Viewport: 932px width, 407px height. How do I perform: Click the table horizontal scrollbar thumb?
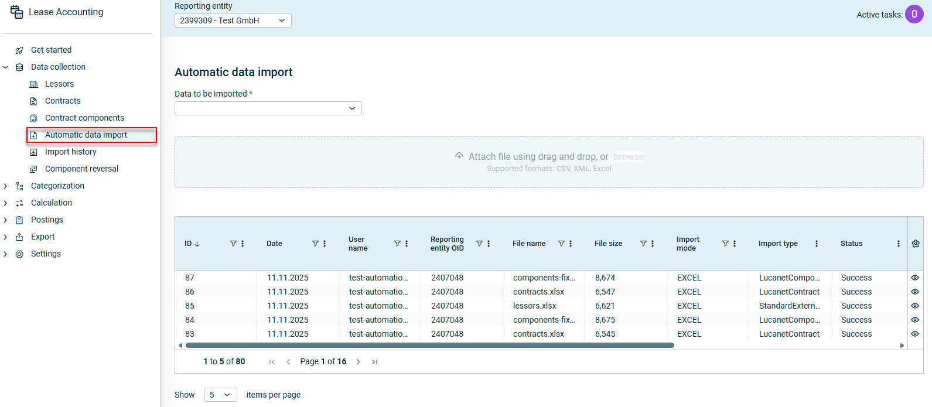429,346
